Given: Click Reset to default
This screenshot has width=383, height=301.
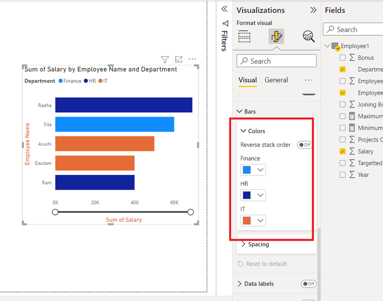Looking at the screenshot, I should 266,264.
